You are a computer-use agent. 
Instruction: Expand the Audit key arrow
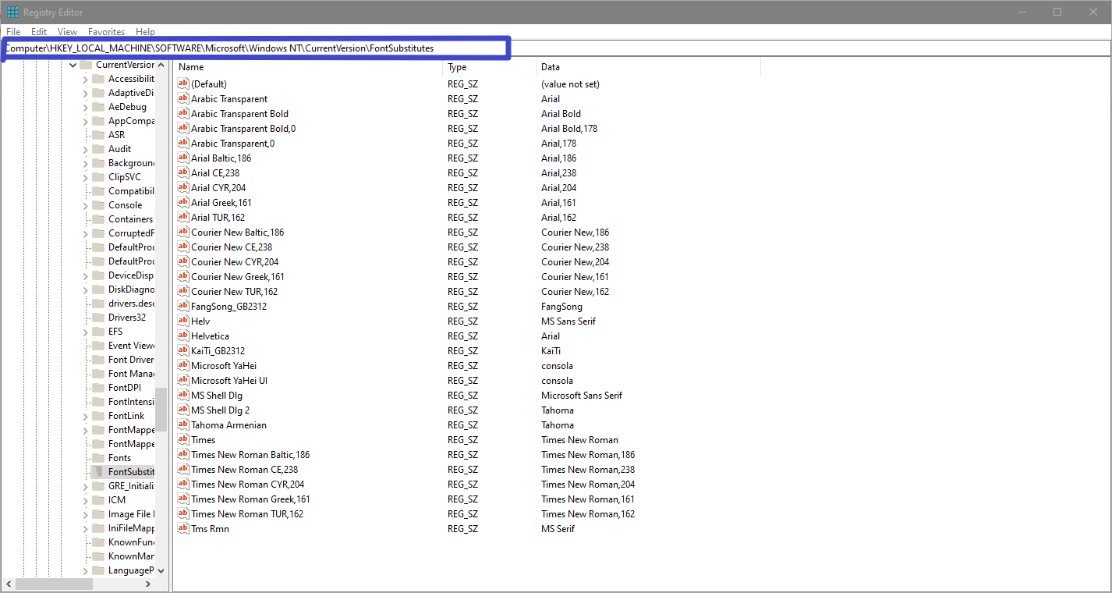[x=85, y=149]
